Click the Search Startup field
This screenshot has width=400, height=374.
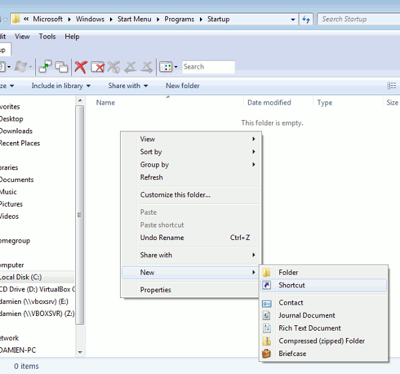coord(359,19)
